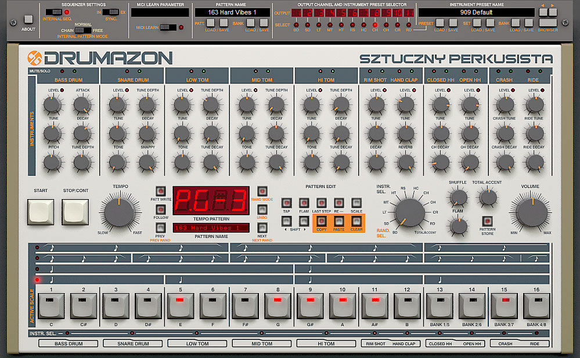Click the orange COPY button

[322, 221]
